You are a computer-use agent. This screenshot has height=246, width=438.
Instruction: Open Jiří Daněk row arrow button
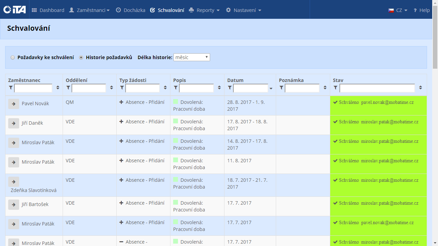pyautogui.click(x=14, y=123)
